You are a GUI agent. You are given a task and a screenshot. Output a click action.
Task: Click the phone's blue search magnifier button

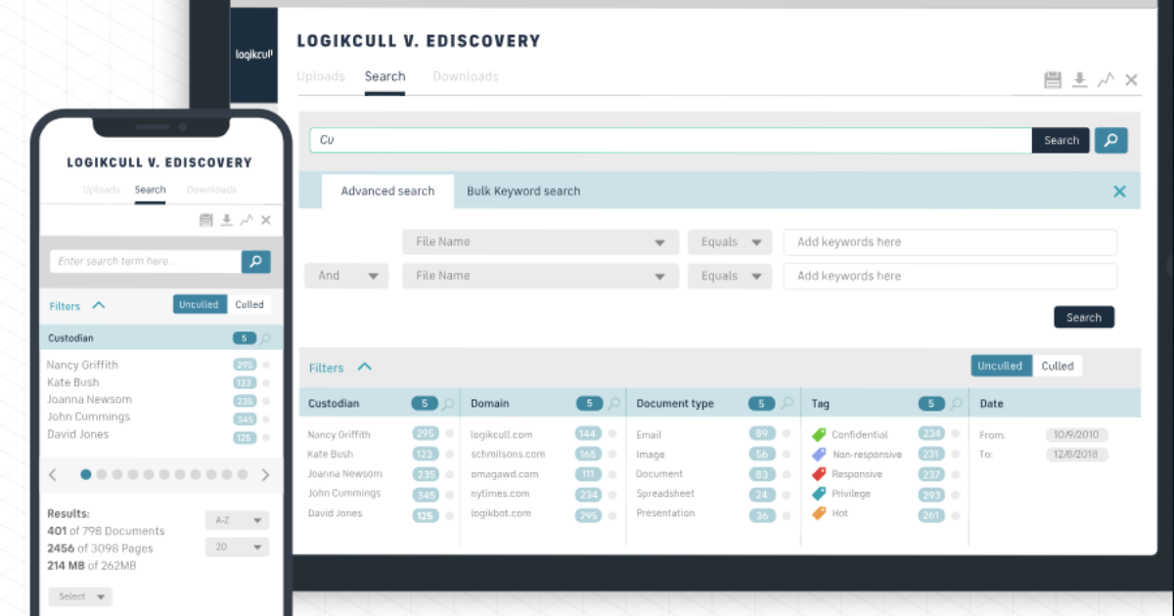(255, 261)
